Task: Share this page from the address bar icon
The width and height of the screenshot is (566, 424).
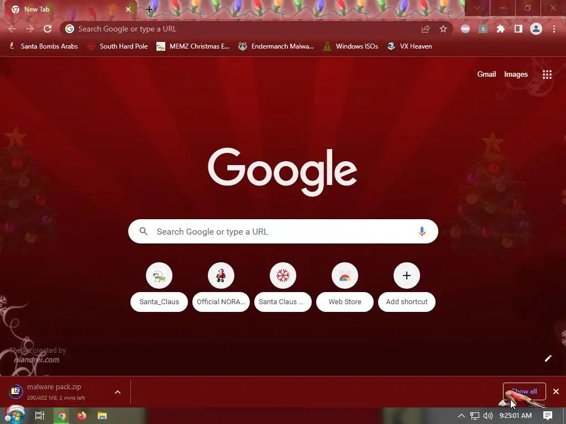Action: (x=426, y=29)
